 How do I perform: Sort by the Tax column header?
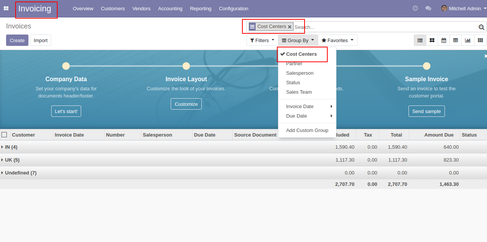click(x=368, y=135)
